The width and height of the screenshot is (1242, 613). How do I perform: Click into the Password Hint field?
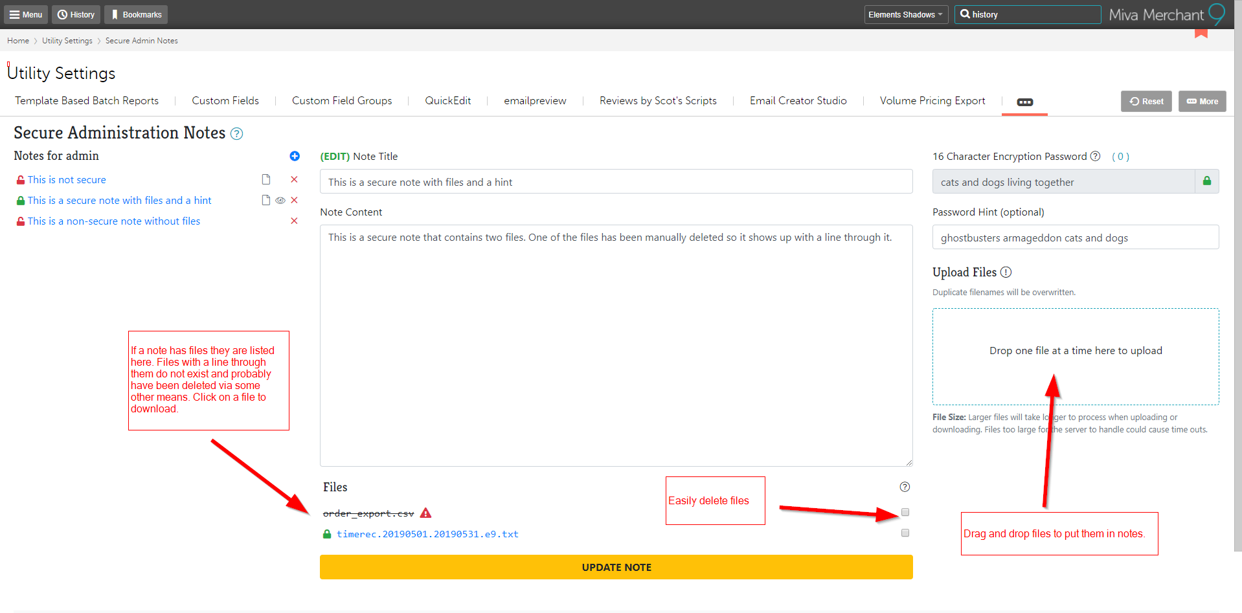tap(1075, 238)
